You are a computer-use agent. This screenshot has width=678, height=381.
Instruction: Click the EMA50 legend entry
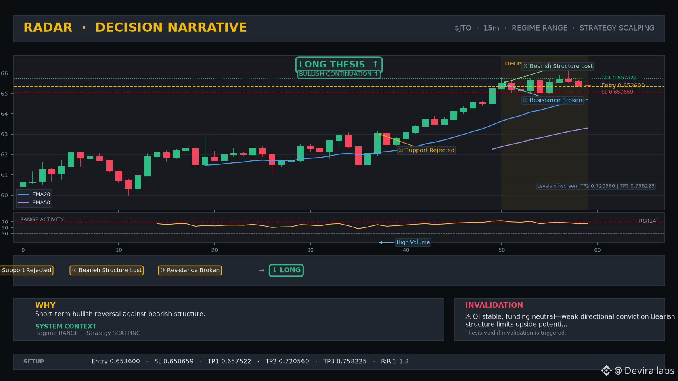34,203
